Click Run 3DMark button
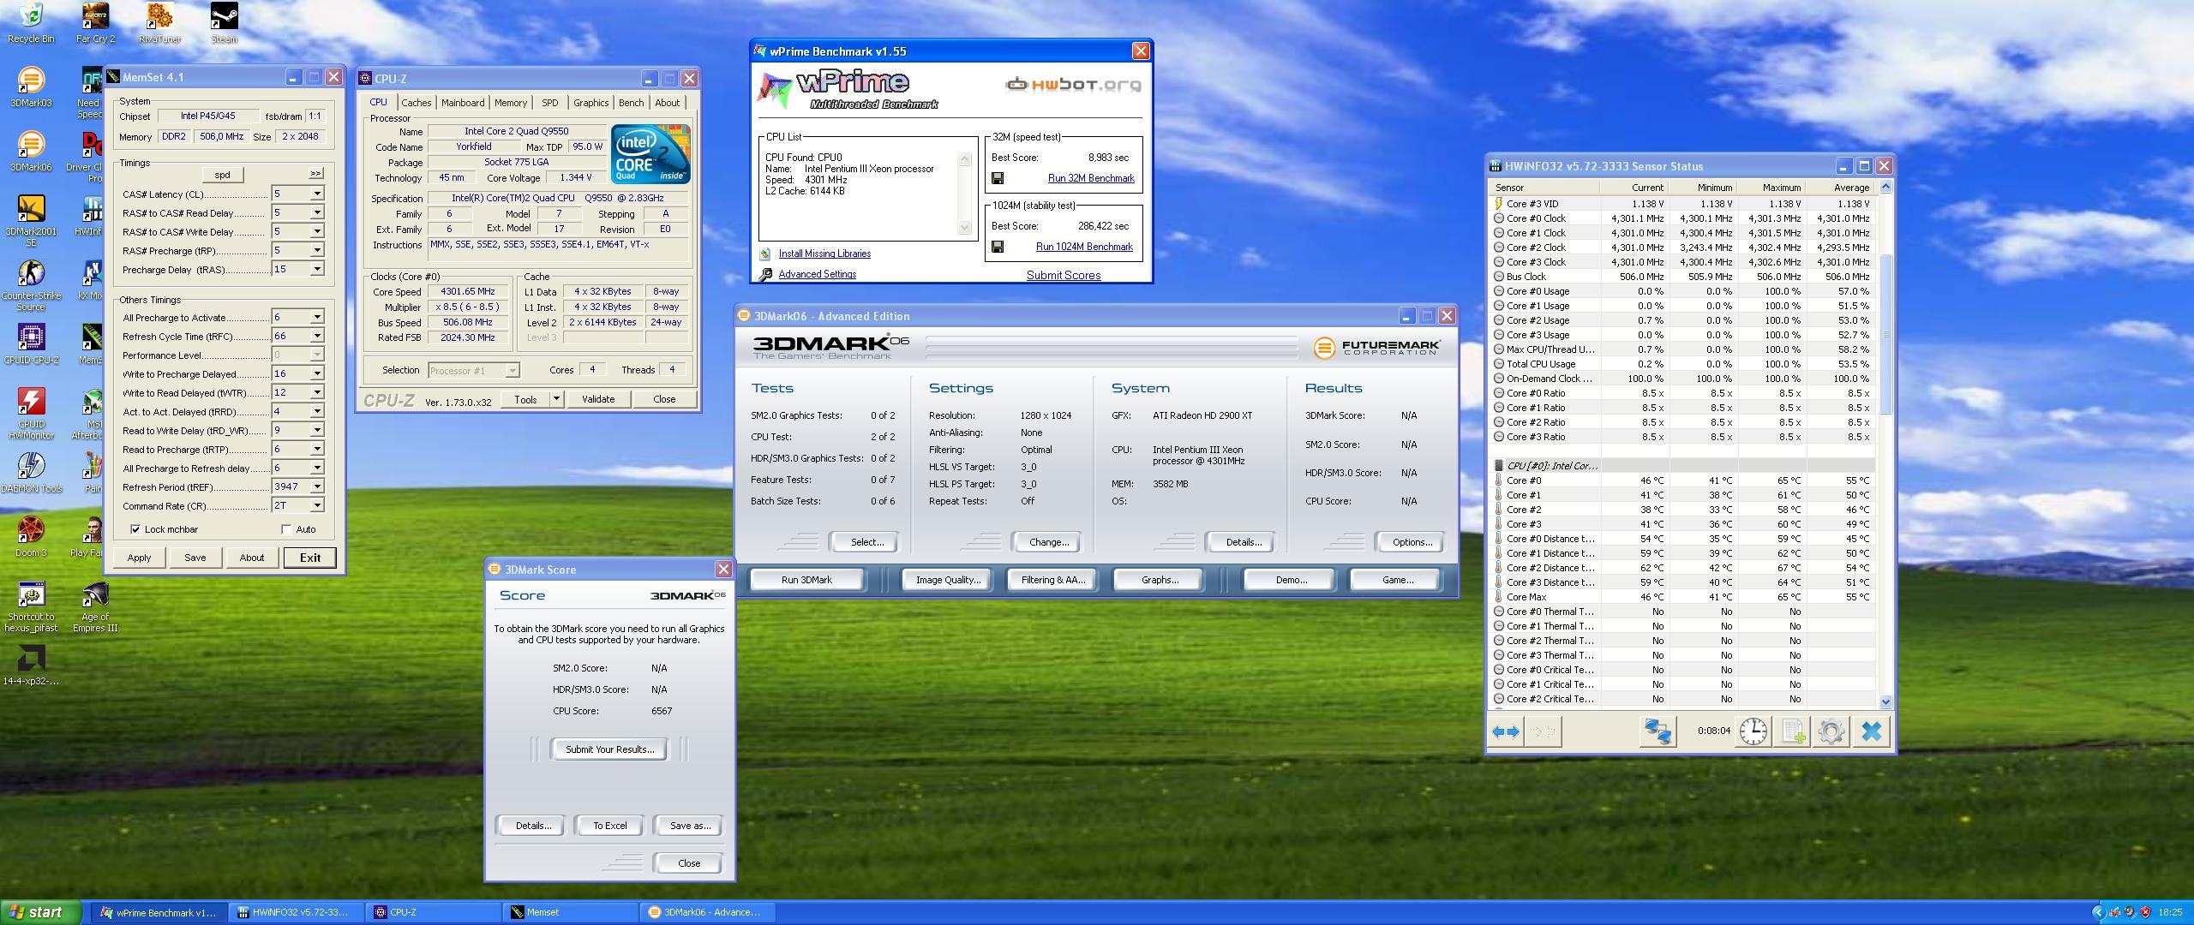This screenshot has width=2194, height=925. pyautogui.click(x=806, y=580)
